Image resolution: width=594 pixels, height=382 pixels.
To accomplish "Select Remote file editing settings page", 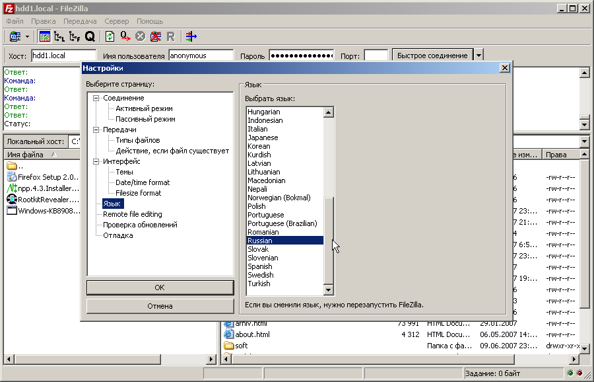I will click(x=133, y=214).
